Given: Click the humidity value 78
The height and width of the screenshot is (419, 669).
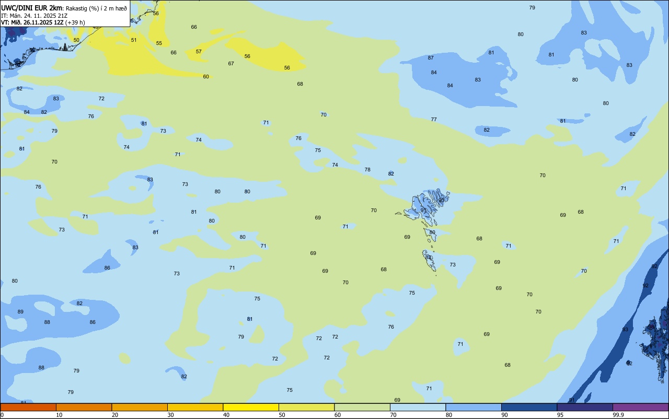Looking at the screenshot, I should 367,169.
